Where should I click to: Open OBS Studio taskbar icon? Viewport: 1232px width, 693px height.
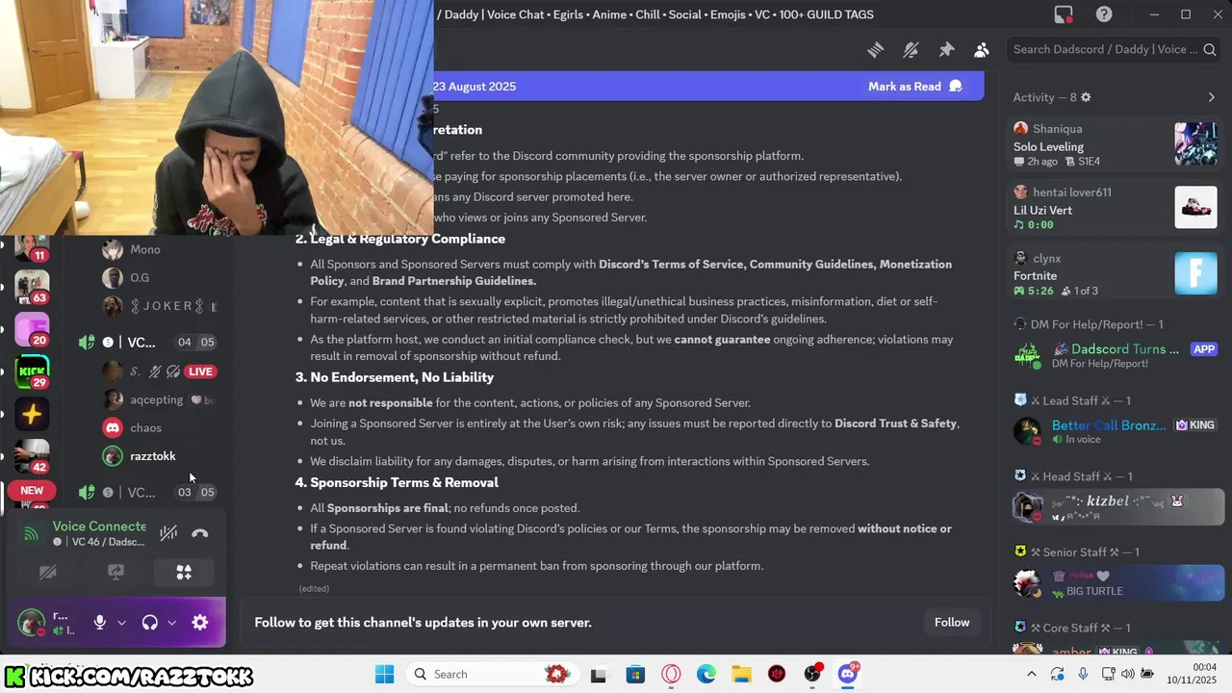[813, 674]
